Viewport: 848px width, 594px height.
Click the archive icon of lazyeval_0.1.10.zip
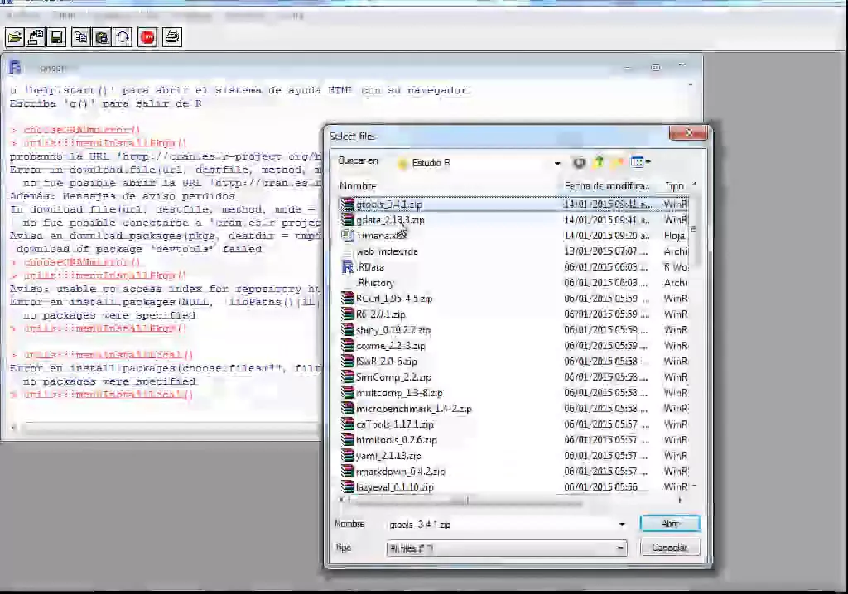pyautogui.click(x=347, y=487)
